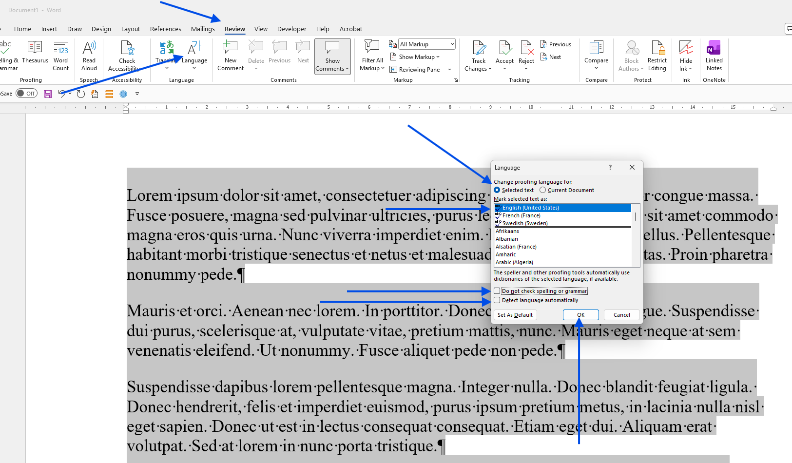Open Hide Ink tool
This screenshot has height=463, width=792.
686,56
